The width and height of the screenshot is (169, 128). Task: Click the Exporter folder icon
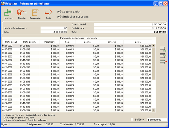[x=22, y=12]
